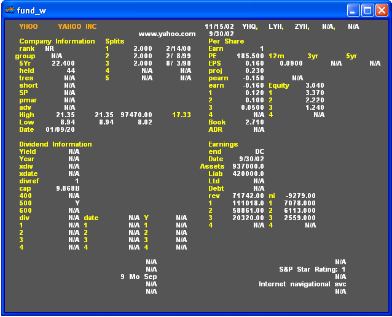Click the Dividend Information heading

(55, 145)
